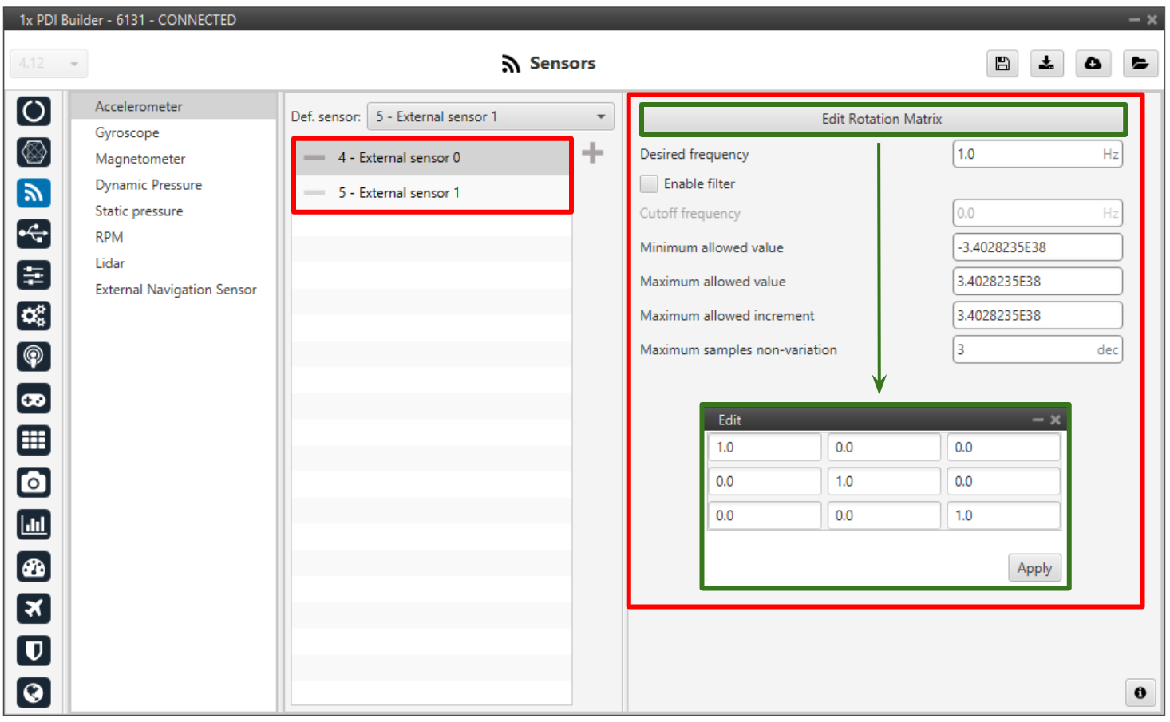Select External Navigation Sensor item
This screenshot has height=722, width=1170.
(x=176, y=290)
